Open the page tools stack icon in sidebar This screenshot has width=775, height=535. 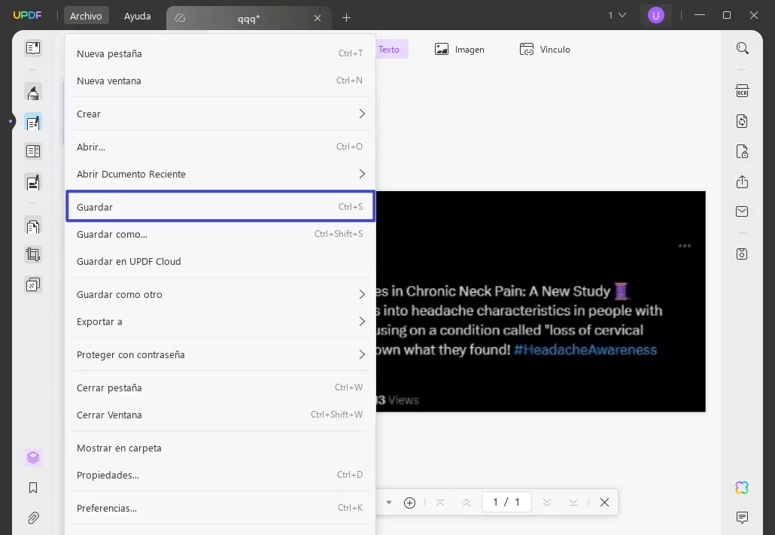click(33, 284)
